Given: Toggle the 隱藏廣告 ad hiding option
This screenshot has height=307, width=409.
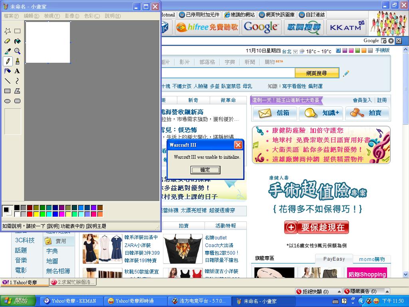Looking at the screenshot, I should [360, 291].
